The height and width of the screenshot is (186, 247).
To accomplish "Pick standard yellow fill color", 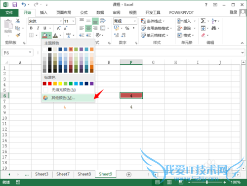I will pyautogui.click(x=60, y=84).
